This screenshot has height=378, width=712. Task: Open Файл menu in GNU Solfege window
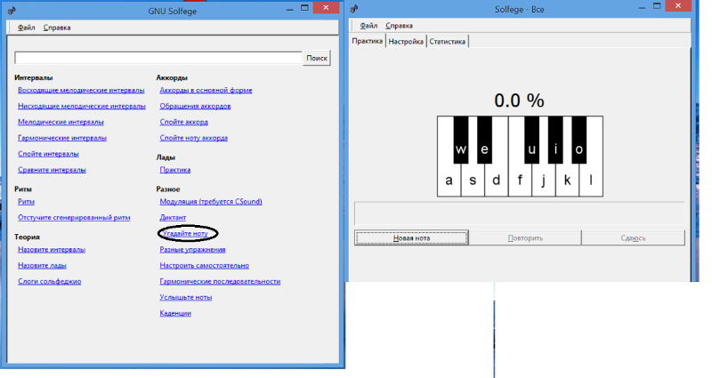click(x=27, y=28)
